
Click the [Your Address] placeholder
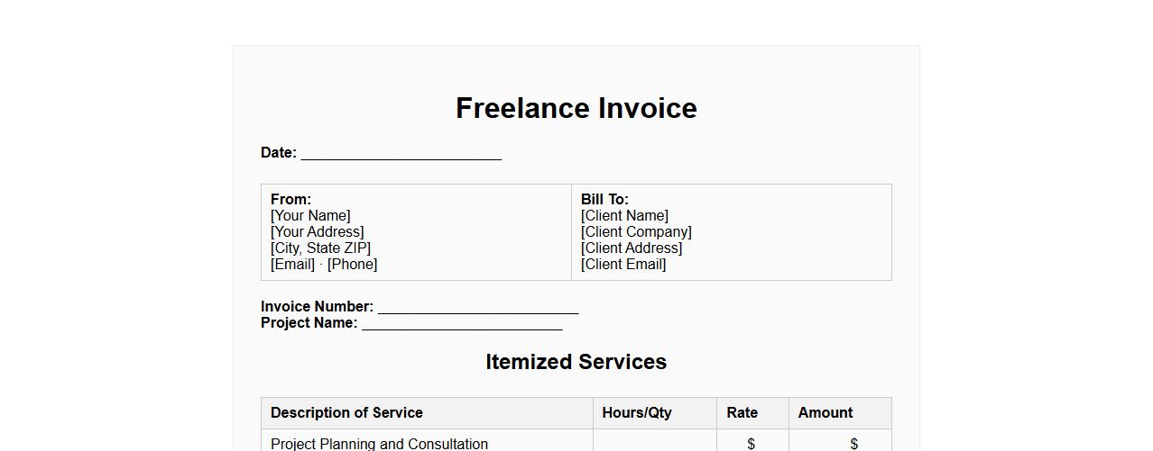[318, 232]
